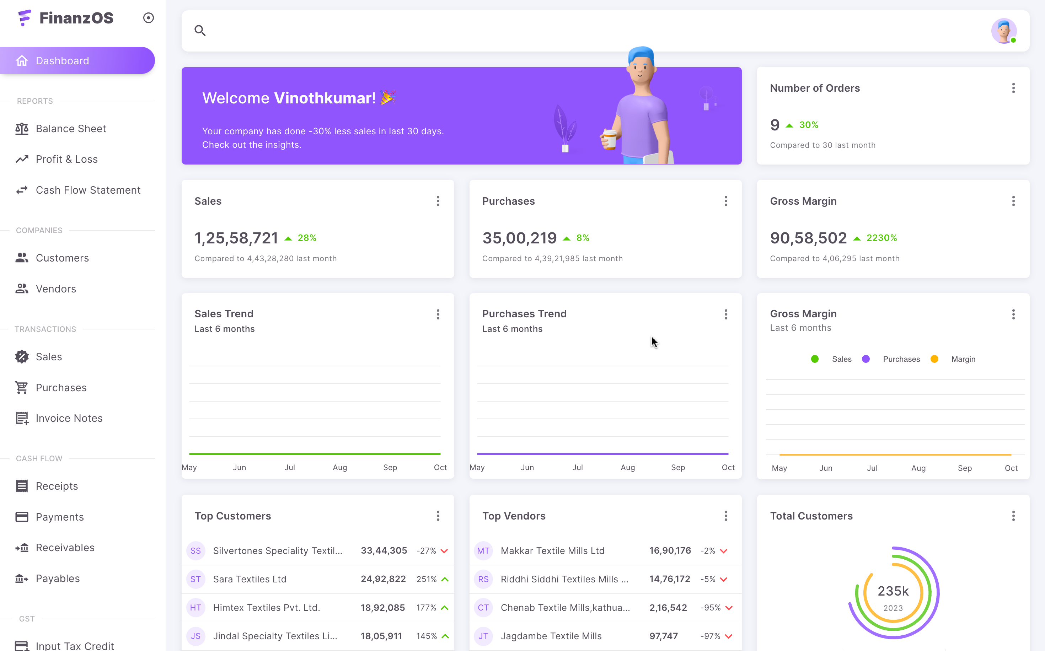Open the Receipts icon in Cash Flow
Screen dimensions: 1045x651
pos(22,486)
